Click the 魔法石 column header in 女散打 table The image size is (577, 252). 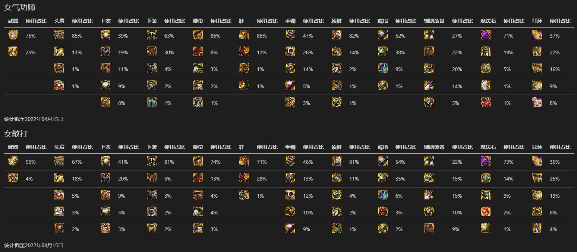[x=488, y=147]
